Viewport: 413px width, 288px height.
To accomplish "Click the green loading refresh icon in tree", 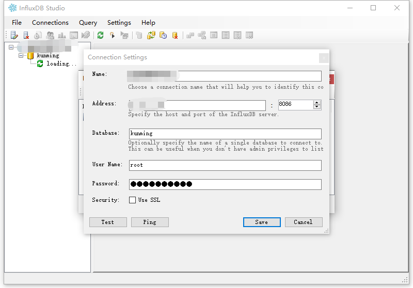I will tap(40, 63).
